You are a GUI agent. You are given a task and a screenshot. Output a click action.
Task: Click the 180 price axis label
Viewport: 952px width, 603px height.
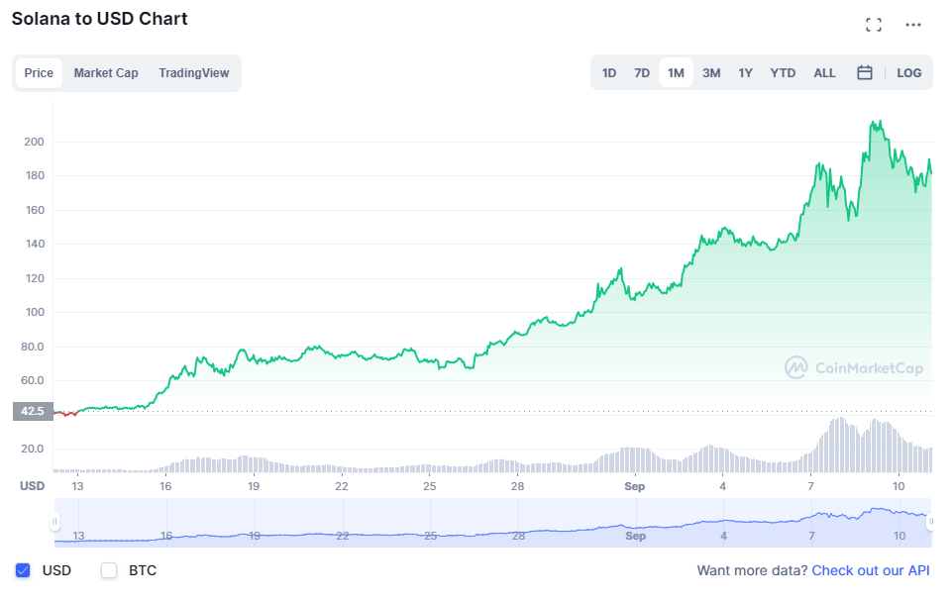click(34, 175)
